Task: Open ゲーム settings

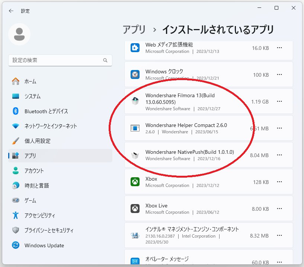Action: coord(60,200)
